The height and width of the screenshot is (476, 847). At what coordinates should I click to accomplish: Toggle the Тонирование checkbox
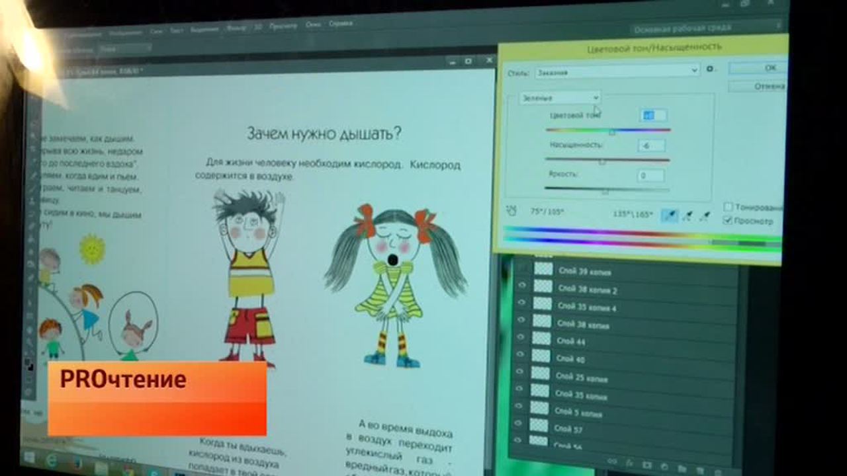(x=728, y=206)
